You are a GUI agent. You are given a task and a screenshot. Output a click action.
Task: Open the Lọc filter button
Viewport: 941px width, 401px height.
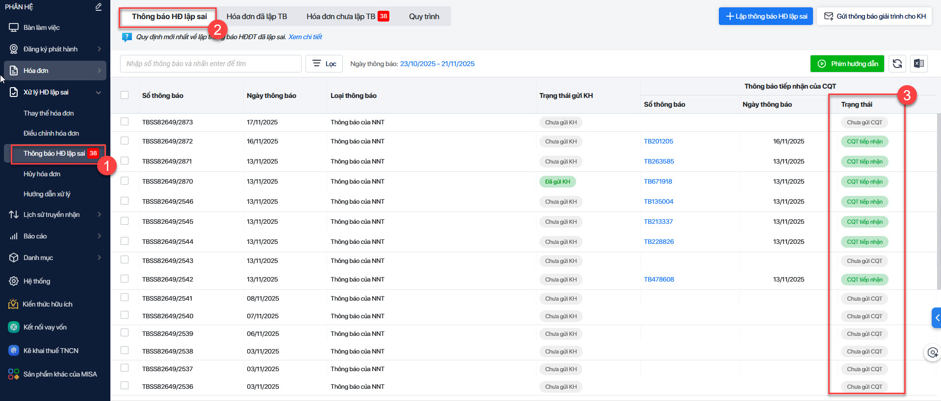(x=324, y=64)
